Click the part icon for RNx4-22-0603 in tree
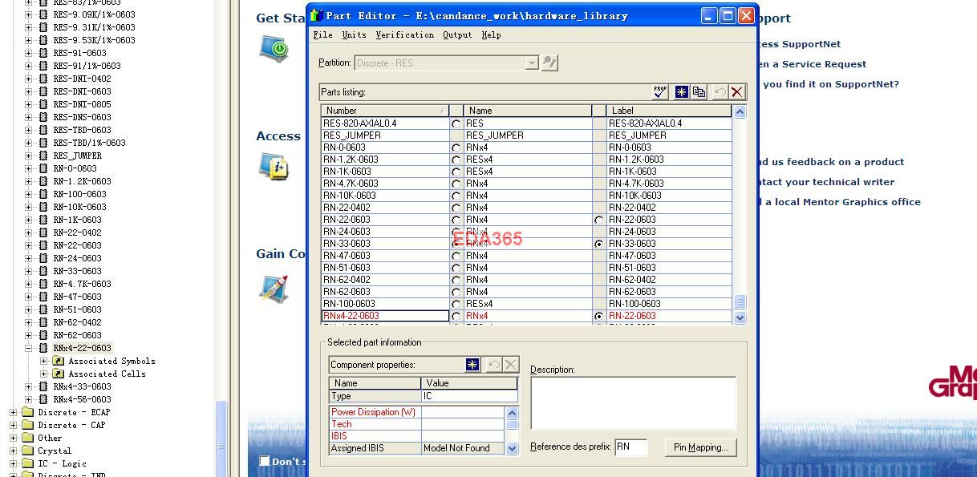Viewport: 977px width, 477px height. pyautogui.click(x=43, y=348)
